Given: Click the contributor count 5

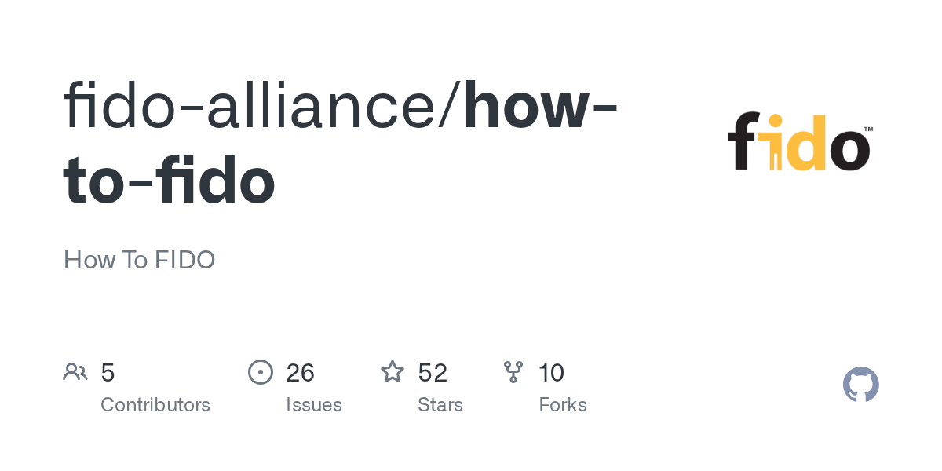Looking at the screenshot, I should (x=108, y=373).
